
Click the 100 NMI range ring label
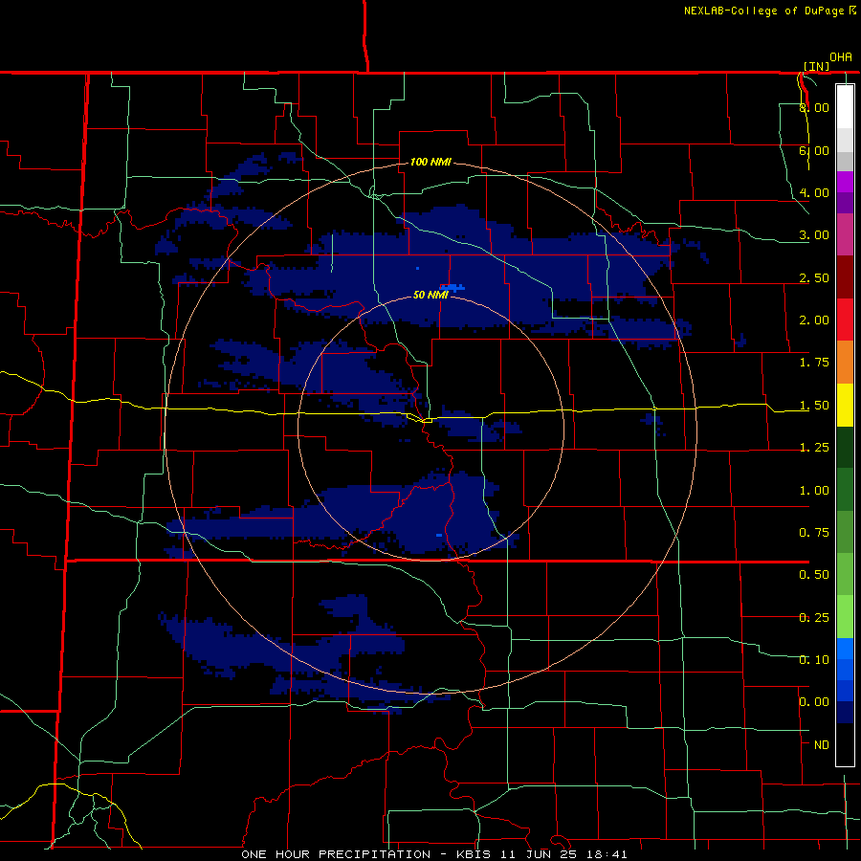tap(430, 162)
